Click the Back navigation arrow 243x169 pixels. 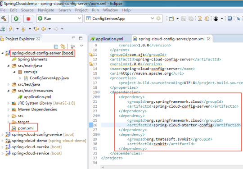click(44, 29)
